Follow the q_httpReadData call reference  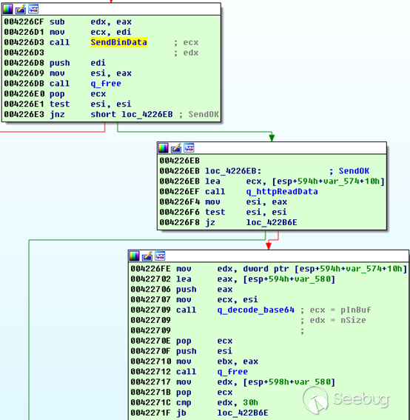coord(282,192)
